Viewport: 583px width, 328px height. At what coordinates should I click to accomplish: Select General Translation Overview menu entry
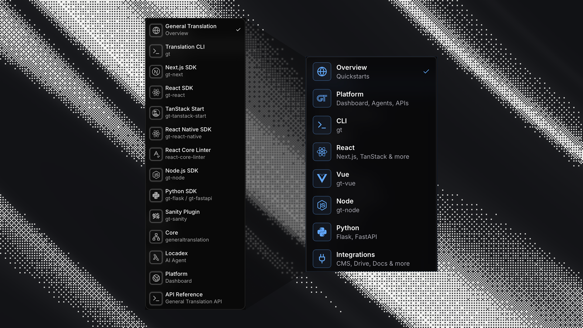point(195,30)
